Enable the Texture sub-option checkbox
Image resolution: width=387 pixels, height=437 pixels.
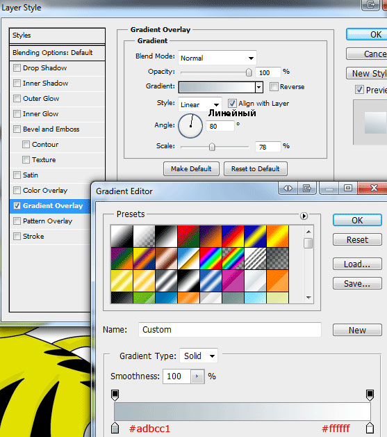tap(26, 159)
